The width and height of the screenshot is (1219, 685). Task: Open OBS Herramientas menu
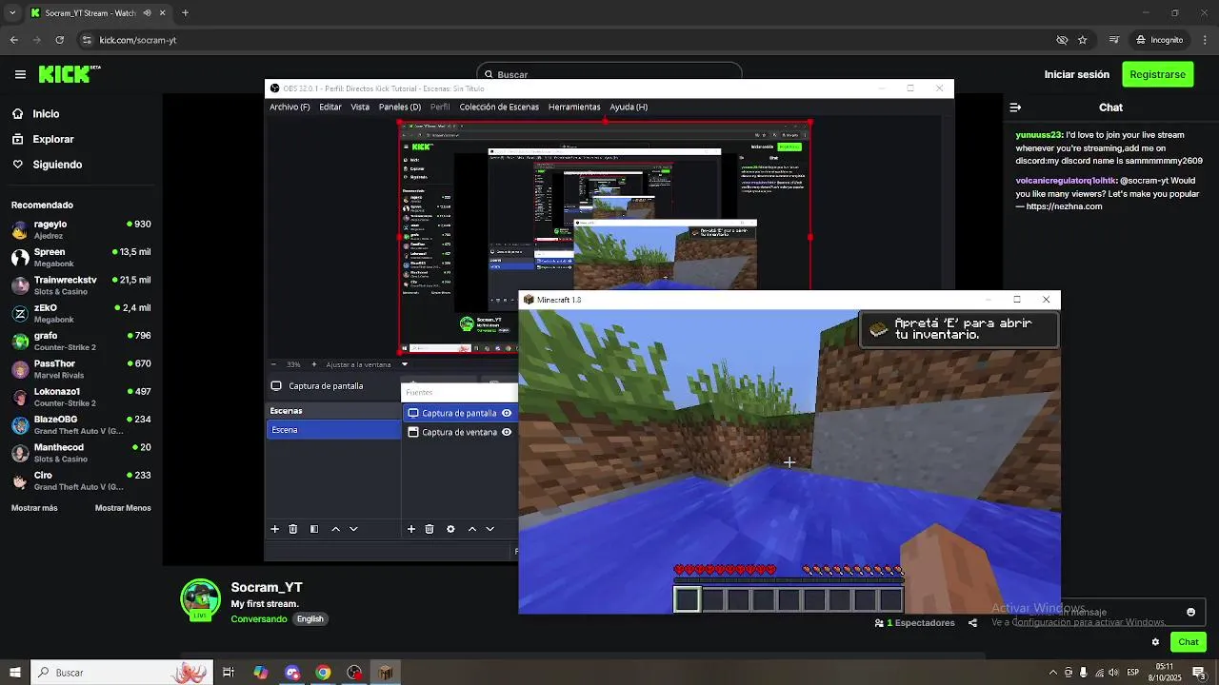click(574, 107)
